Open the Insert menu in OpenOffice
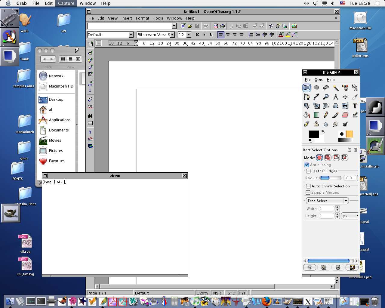This screenshot has width=385, height=308. pyautogui.click(x=127, y=18)
